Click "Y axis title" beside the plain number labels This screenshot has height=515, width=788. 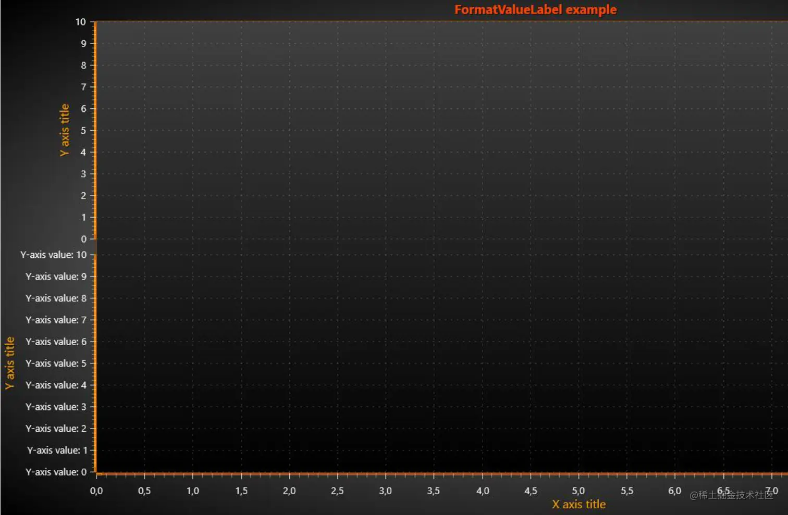64,130
